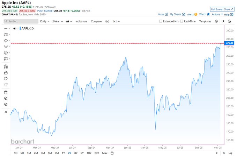The image size is (237, 156).
Task: Click the AAPL blue series color bar
Action: (x=20, y=28)
